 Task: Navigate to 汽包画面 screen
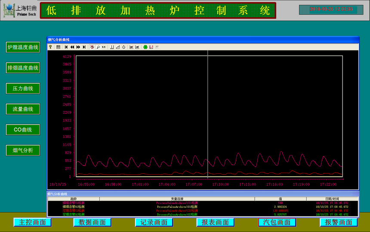click(x=277, y=223)
